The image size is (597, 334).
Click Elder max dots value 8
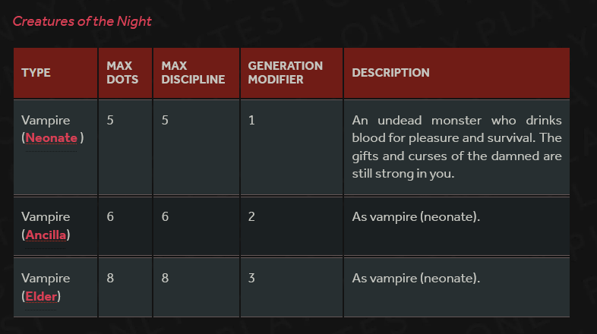(x=110, y=278)
